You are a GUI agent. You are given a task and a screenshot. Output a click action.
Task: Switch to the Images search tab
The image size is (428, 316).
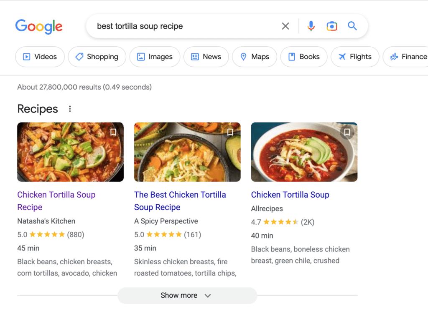[x=155, y=57]
